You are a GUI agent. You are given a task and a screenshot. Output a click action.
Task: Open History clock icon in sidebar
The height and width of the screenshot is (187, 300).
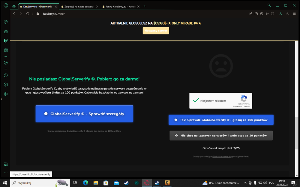[6, 75]
